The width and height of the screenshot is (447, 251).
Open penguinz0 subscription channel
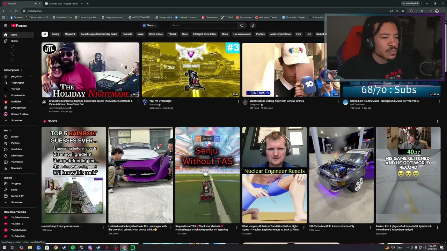coord(17,76)
